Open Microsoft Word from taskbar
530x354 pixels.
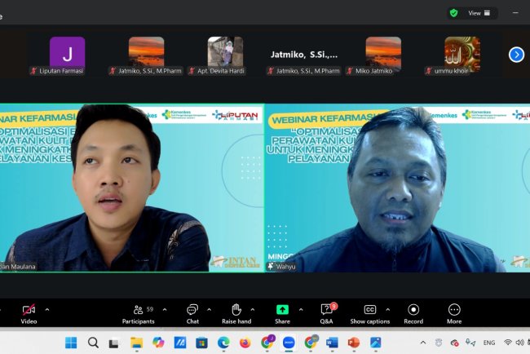click(x=332, y=343)
